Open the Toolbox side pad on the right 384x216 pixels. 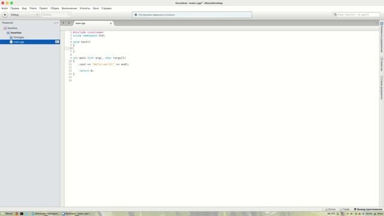tap(382, 37)
